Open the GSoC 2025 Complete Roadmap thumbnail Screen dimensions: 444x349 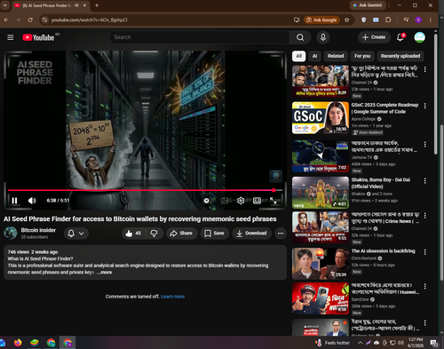click(x=321, y=118)
